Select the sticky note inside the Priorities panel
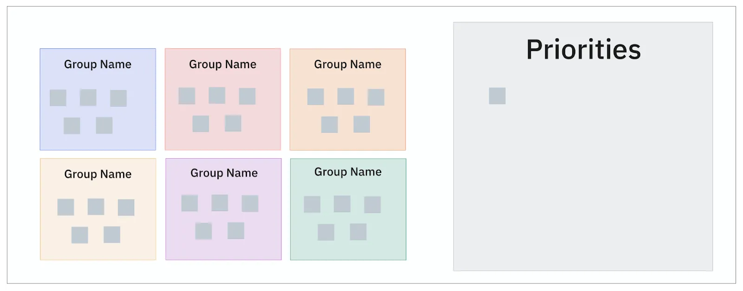This screenshot has width=743, height=291. point(497,96)
